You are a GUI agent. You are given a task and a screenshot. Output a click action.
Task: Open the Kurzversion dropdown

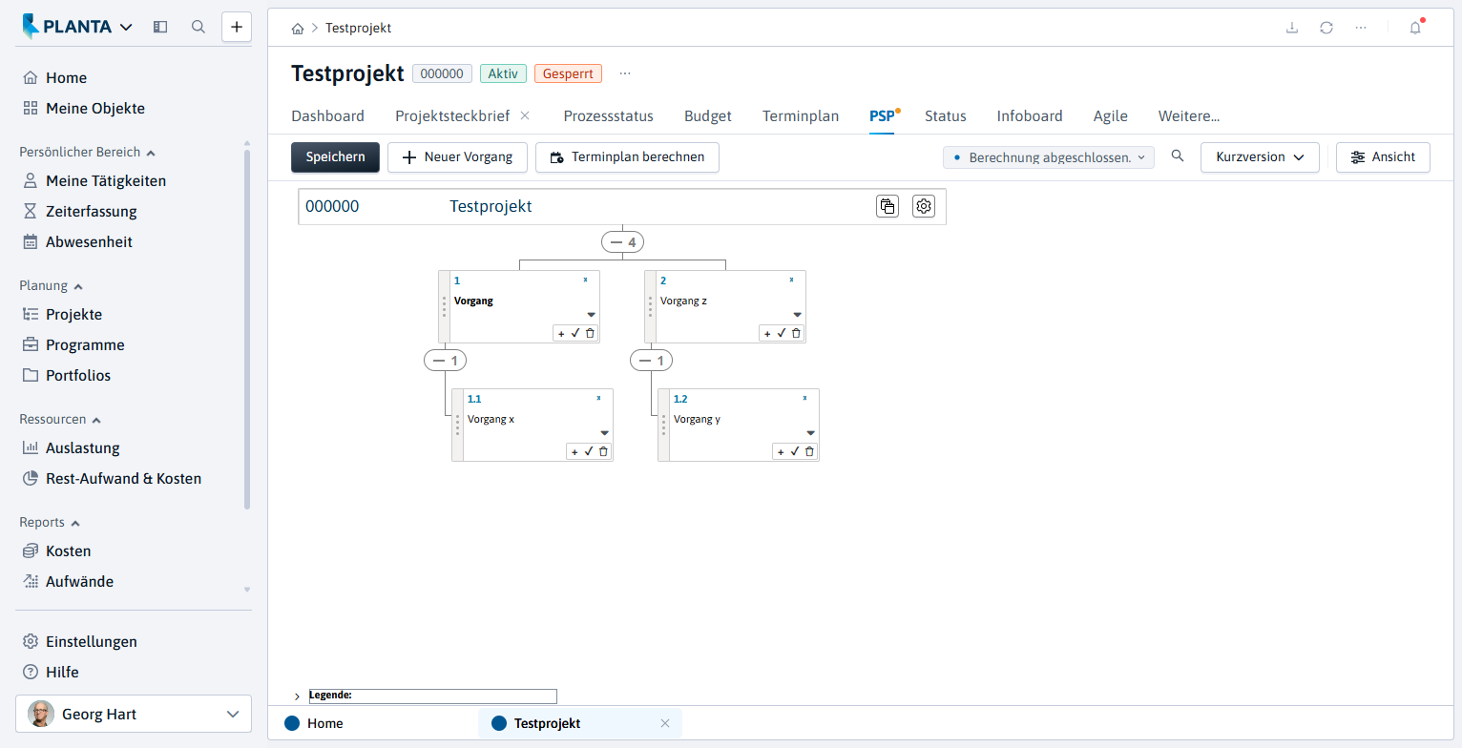[x=1260, y=157]
